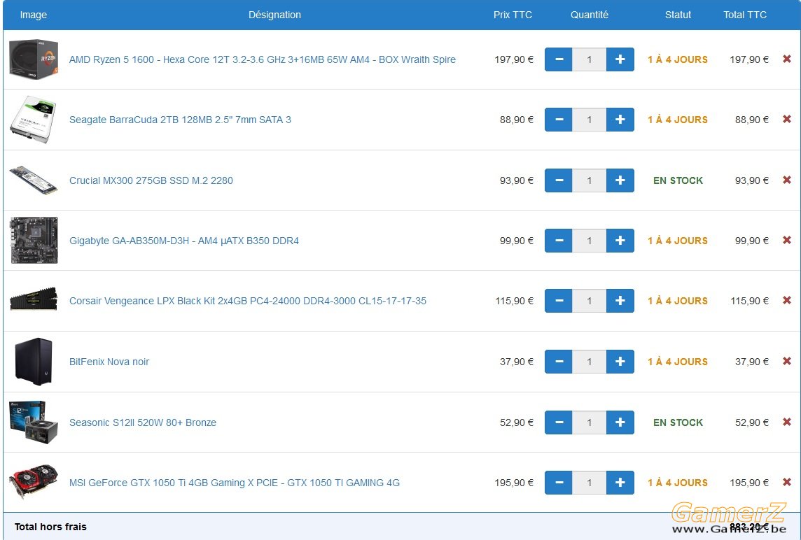Increase quantity of AMD Ryzen 5 1600
Image resolution: width=801 pixels, height=540 pixels.
click(x=620, y=59)
